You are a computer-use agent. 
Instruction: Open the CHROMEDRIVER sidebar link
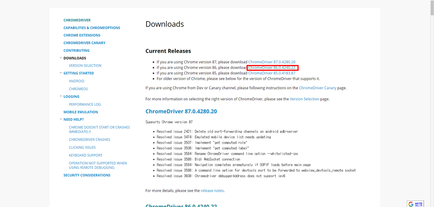coord(77,20)
